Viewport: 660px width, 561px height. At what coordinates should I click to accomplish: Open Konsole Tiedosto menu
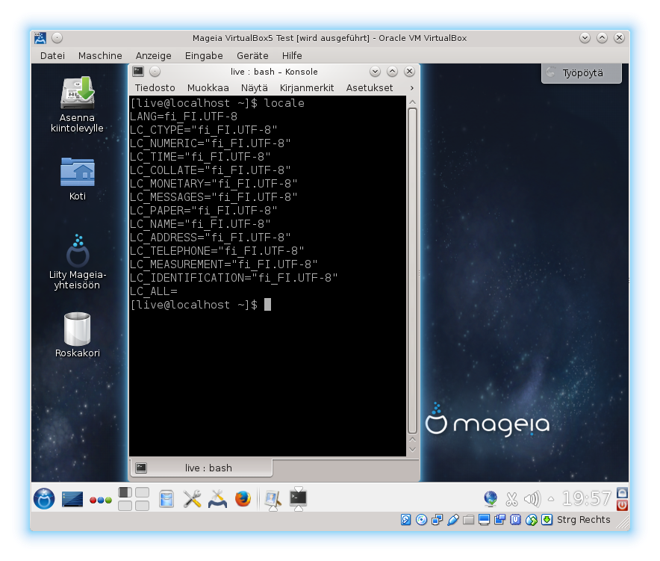(x=155, y=87)
